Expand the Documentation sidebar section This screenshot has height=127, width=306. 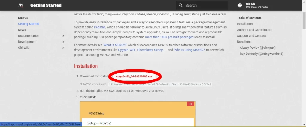pyautogui.click(x=63, y=36)
